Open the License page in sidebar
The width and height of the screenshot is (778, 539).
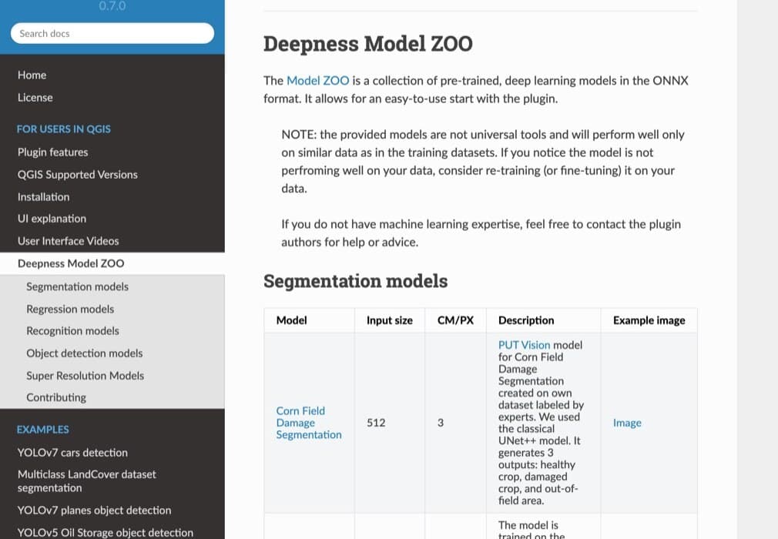35,98
